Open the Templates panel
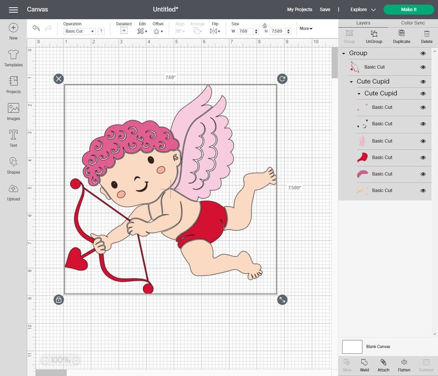Viewport: 438px width, 376px height. (x=13, y=58)
